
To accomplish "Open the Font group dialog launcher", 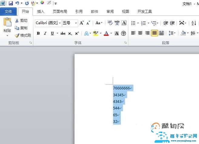I will click(125, 42).
